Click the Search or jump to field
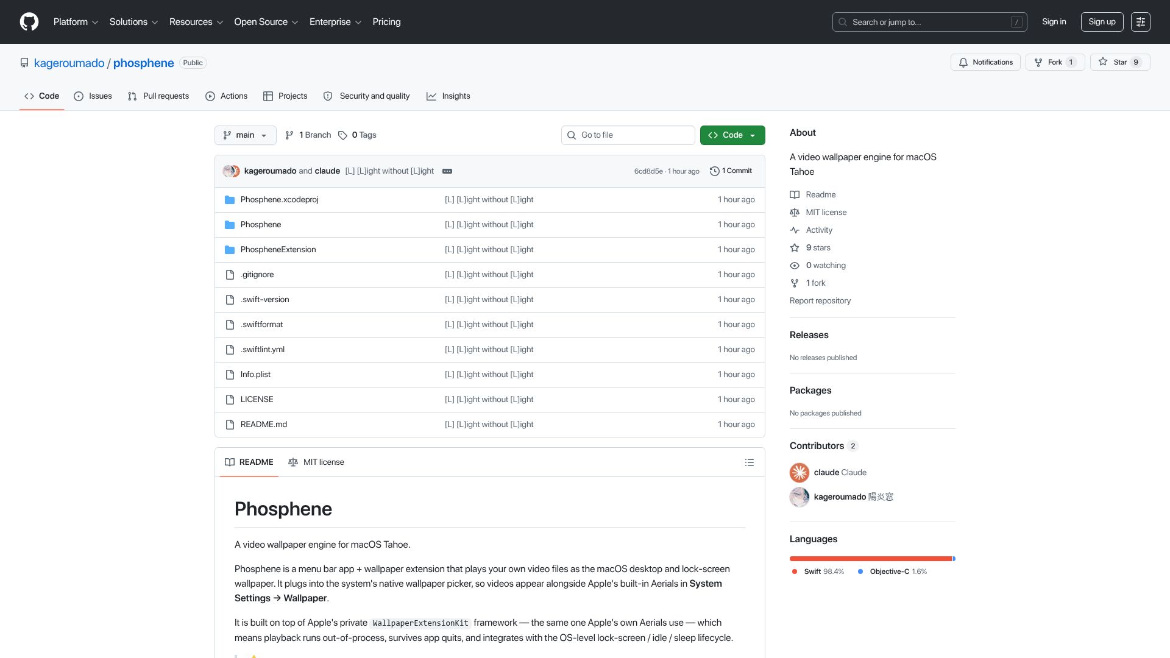 coord(930,22)
